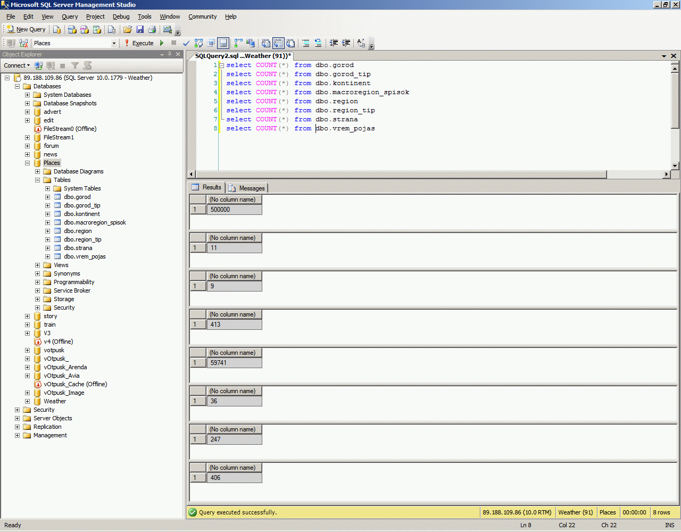Select the vOtpusk_Arenda database

[x=65, y=367]
